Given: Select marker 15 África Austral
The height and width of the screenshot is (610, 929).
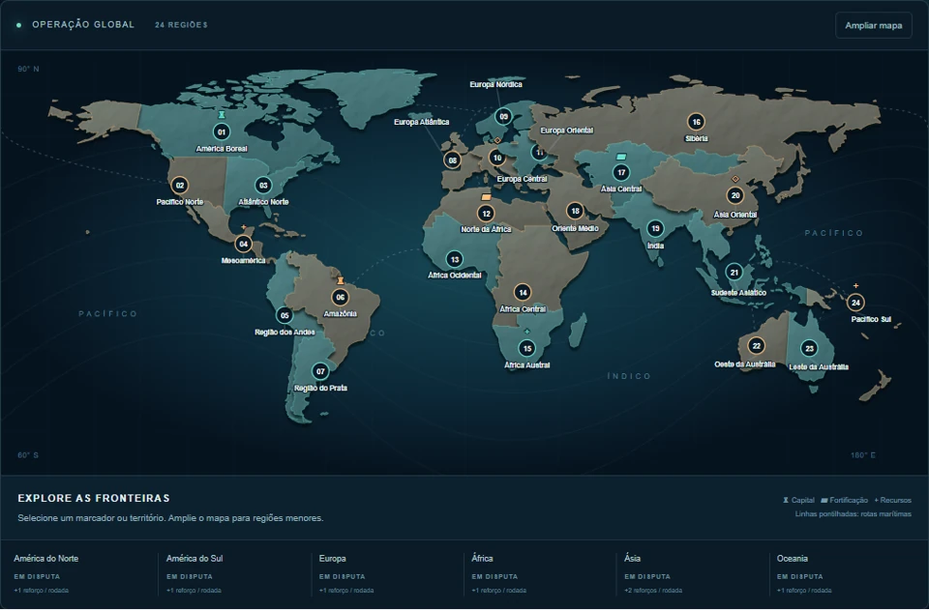Looking at the screenshot, I should pos(526,348).
